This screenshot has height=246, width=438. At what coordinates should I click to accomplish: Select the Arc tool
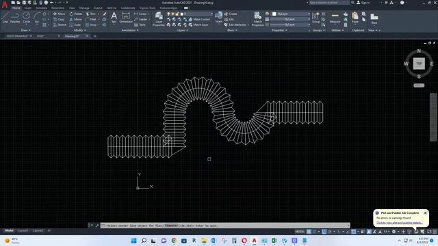tap(36, 18)
